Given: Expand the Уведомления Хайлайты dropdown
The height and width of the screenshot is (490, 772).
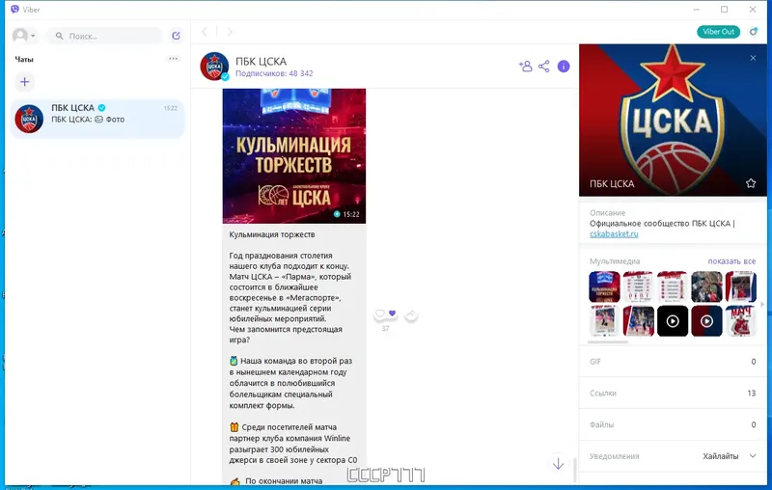Looking at the screenshot, I should pos(730,456).
